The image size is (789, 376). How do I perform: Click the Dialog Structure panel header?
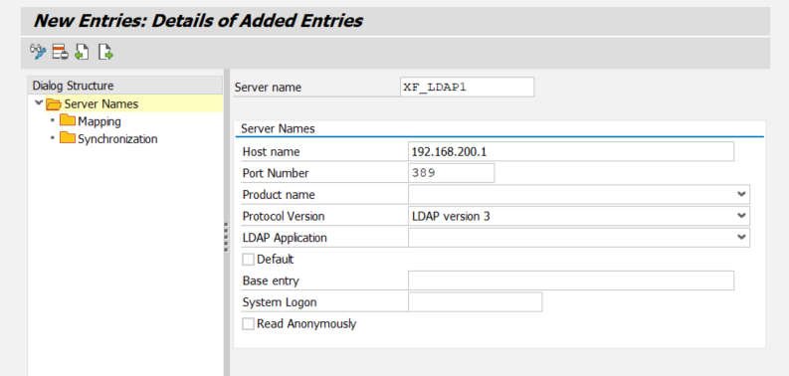tap(124, 86)
